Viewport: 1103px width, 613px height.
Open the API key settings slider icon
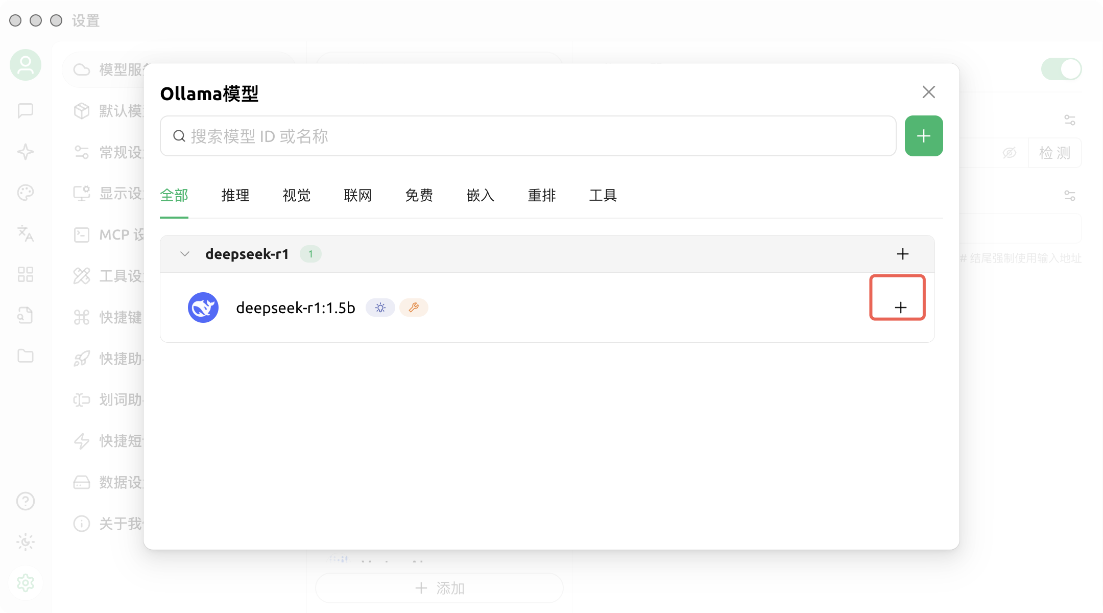1069,120
